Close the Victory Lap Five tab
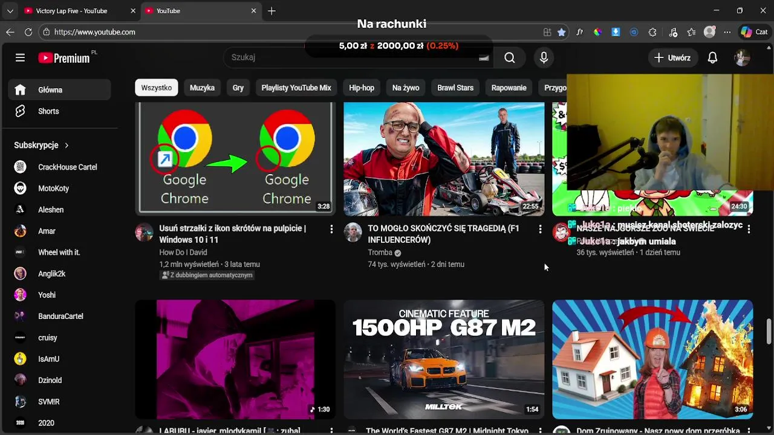The image size is (774, 435). click(133, 11)
